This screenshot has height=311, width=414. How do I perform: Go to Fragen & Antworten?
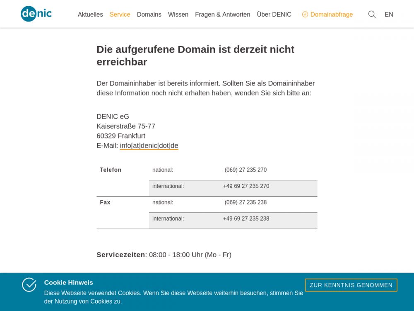pos(222,15)
